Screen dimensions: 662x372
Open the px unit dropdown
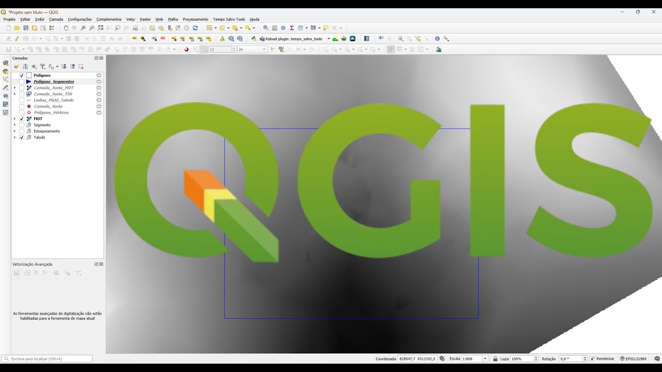click(252, 50)
